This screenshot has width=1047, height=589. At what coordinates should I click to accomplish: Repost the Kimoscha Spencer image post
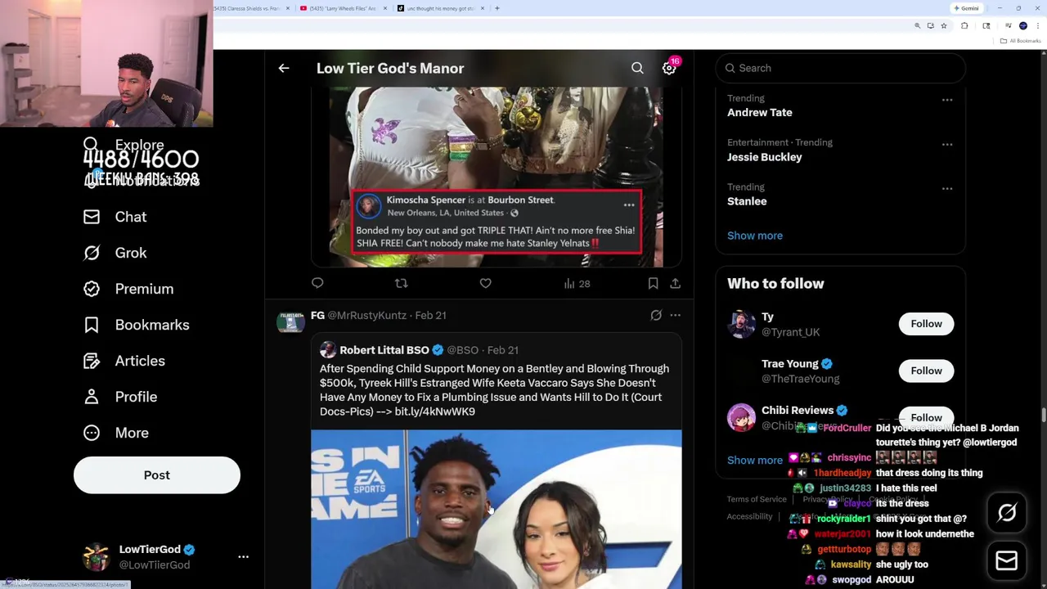tap(401, 283)
